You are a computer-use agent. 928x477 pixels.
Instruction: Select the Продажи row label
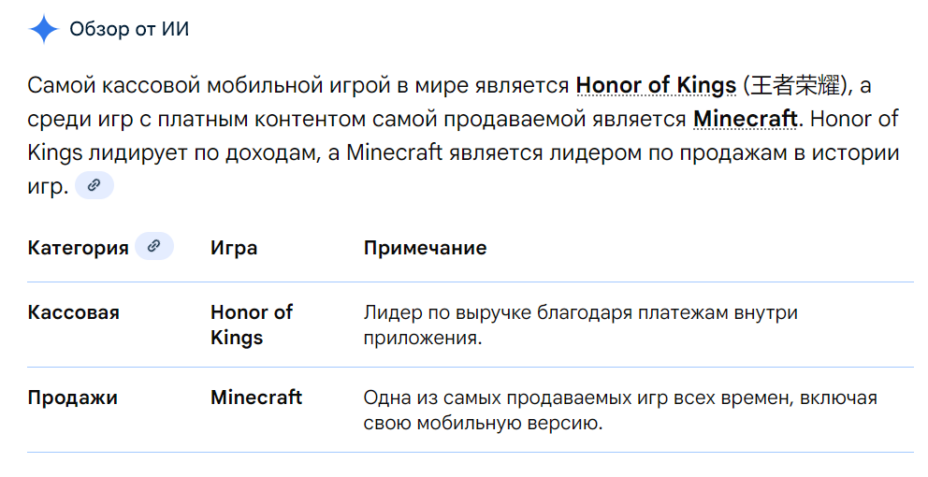(72, 397)
